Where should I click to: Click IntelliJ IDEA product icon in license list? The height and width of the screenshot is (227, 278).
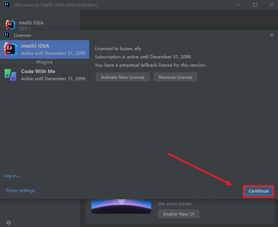click(10, 49)
